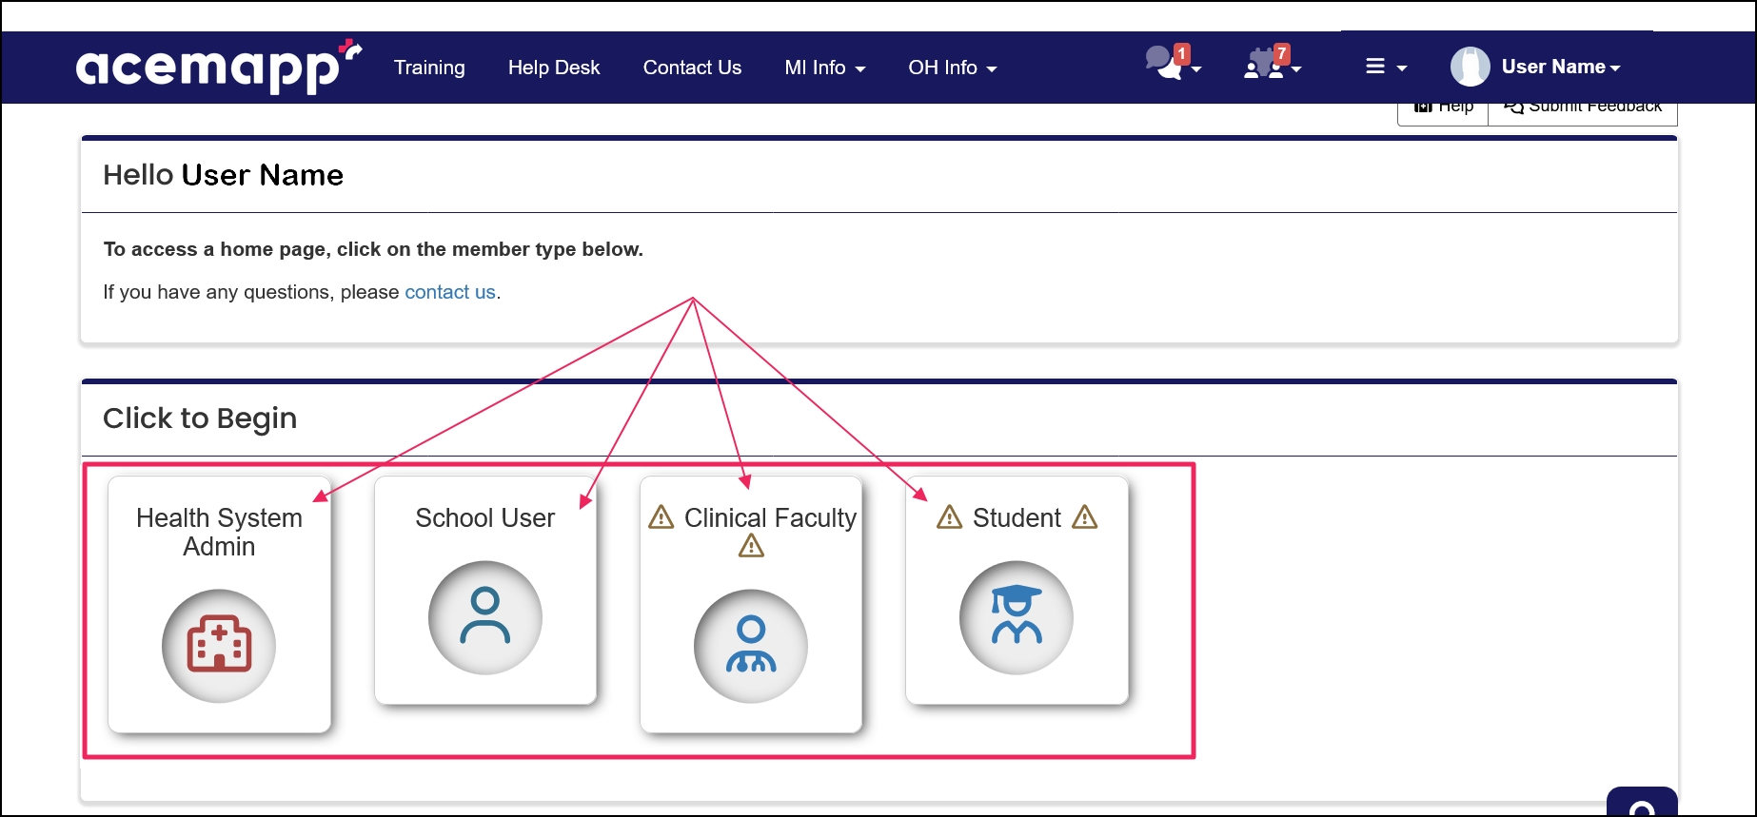The height and width of the screenshot is (817, 1757).
Task: Follow the 'contact us' link
Action: coord(450,292)
